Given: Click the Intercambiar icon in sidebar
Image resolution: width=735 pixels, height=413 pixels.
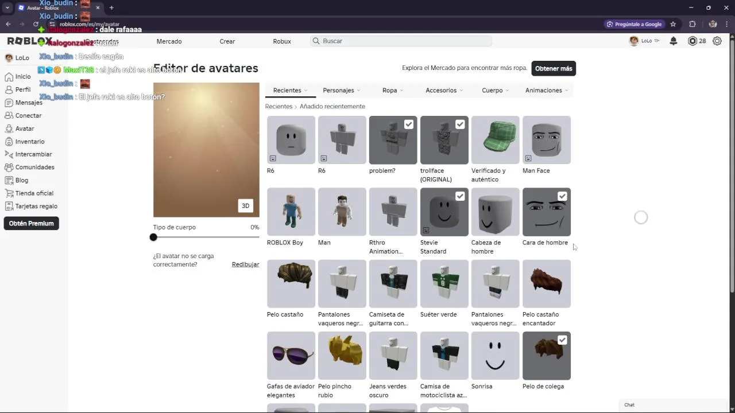Looking at the screenshot, I should [x=9, y=154].
